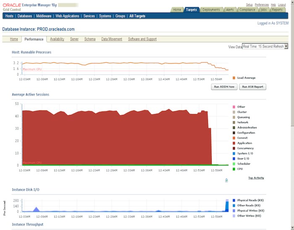Open the Alerts tab
Viewport: 294px width, 230px height.
230,10
